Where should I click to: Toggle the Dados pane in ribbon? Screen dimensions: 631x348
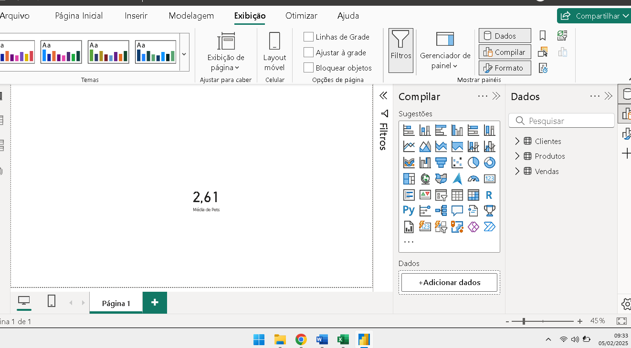[x=505, y=36]
